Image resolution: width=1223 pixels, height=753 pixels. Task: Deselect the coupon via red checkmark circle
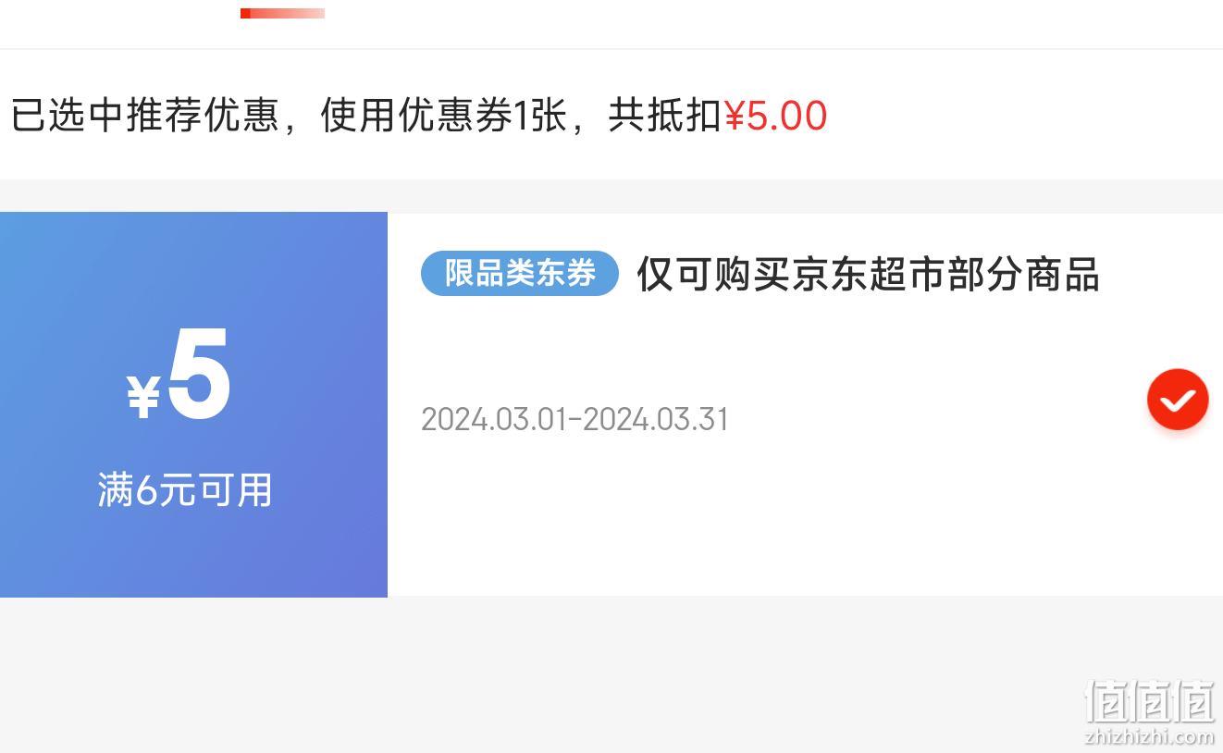pyautogui.click(x=1178, y=400)
